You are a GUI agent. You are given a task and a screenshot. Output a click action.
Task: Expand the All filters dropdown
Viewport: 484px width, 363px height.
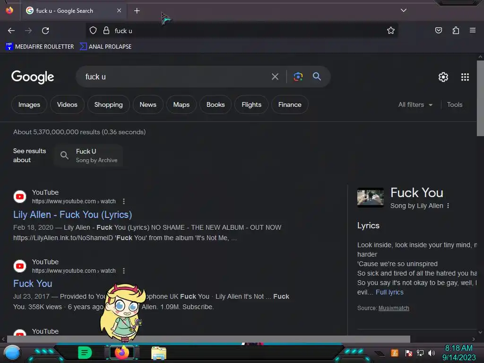pos(415,104)
